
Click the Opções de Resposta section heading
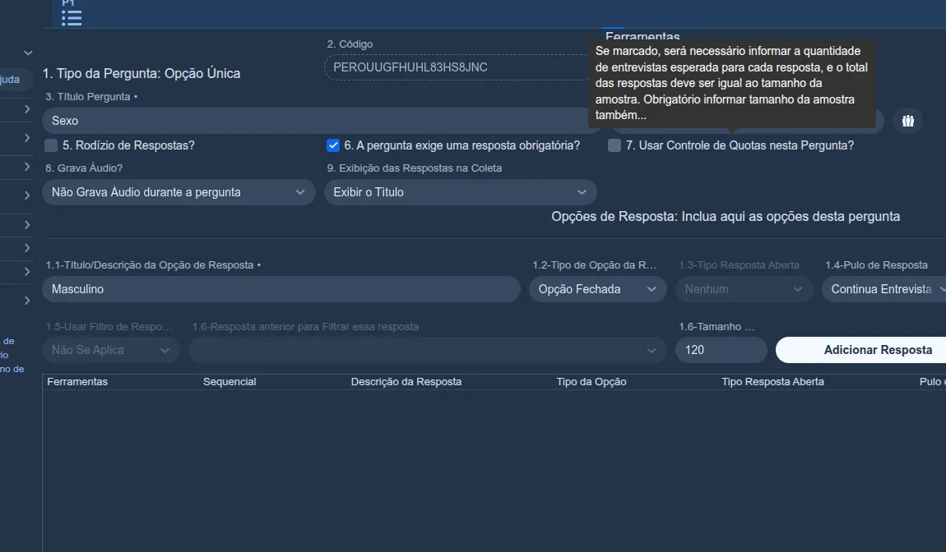(726, 216)
